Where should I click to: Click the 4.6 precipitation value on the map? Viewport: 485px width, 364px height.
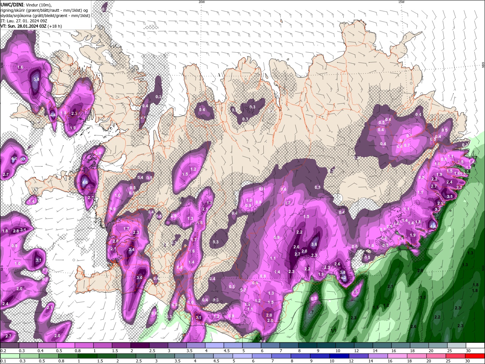(x=85, y=182)
